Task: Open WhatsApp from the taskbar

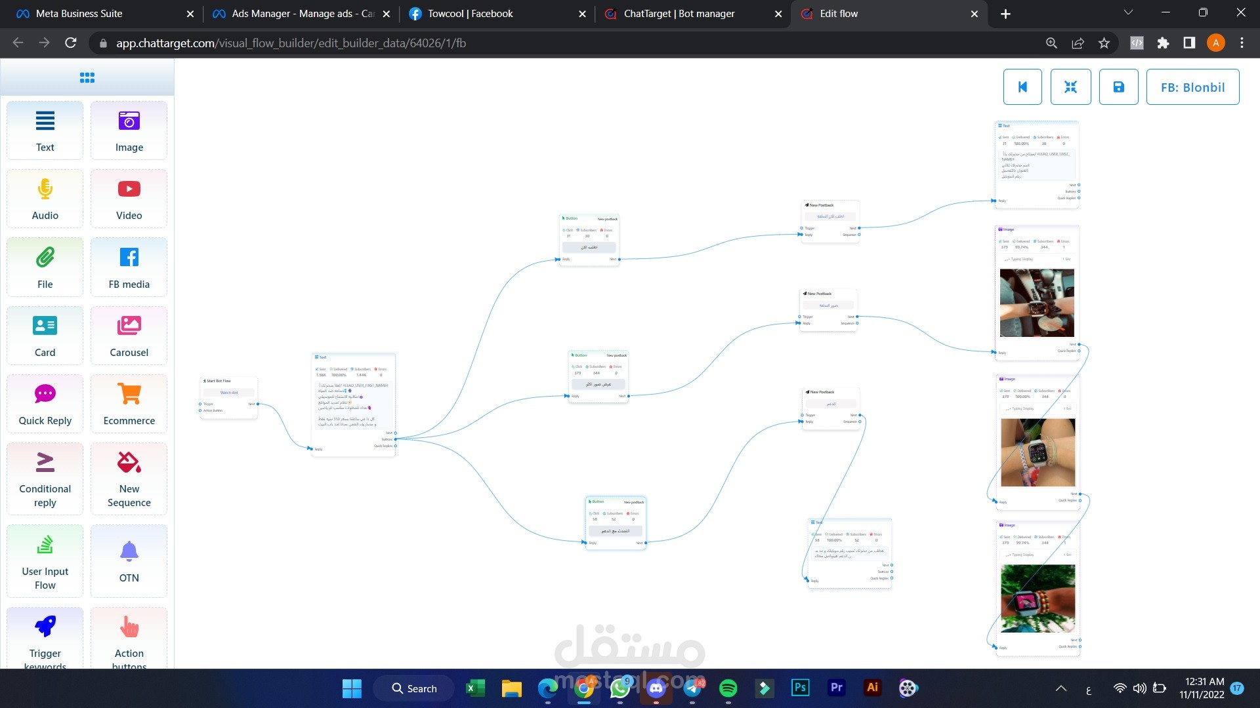Action: click(x=619, y=688)
